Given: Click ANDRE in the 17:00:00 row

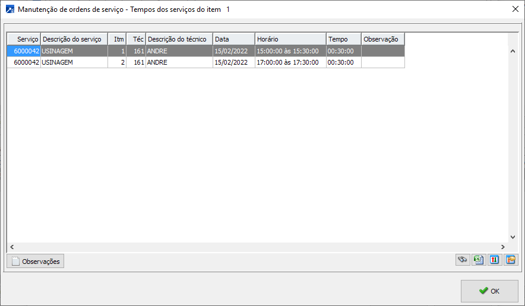Looking at the screenshot, I should (179, 62).
